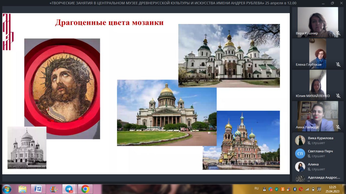Image resolution: width=346 pixels, height=194 pixels.
Task: Open Google Chrome from taskbar
Action: click(x=85, y=189)
